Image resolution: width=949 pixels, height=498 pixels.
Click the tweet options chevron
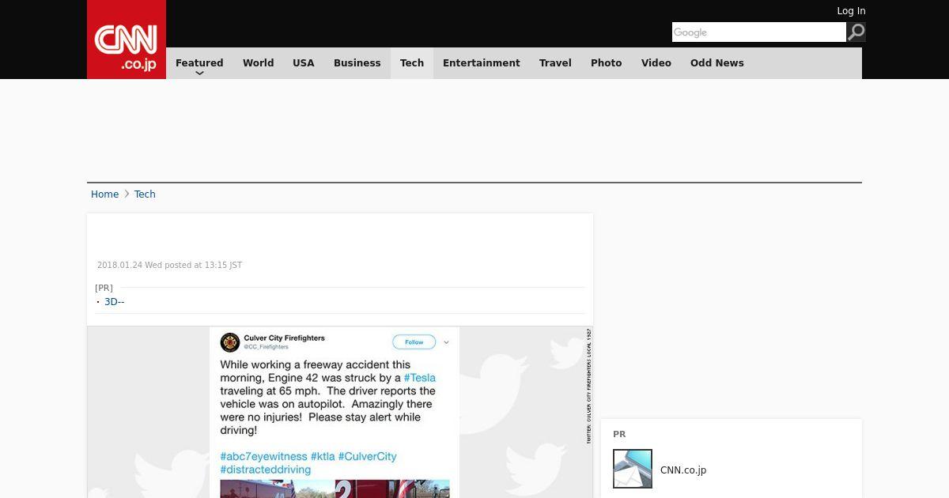446,342
